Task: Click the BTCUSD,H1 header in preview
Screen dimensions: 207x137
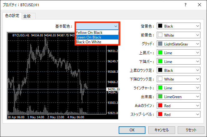Action: pos(21,35)
